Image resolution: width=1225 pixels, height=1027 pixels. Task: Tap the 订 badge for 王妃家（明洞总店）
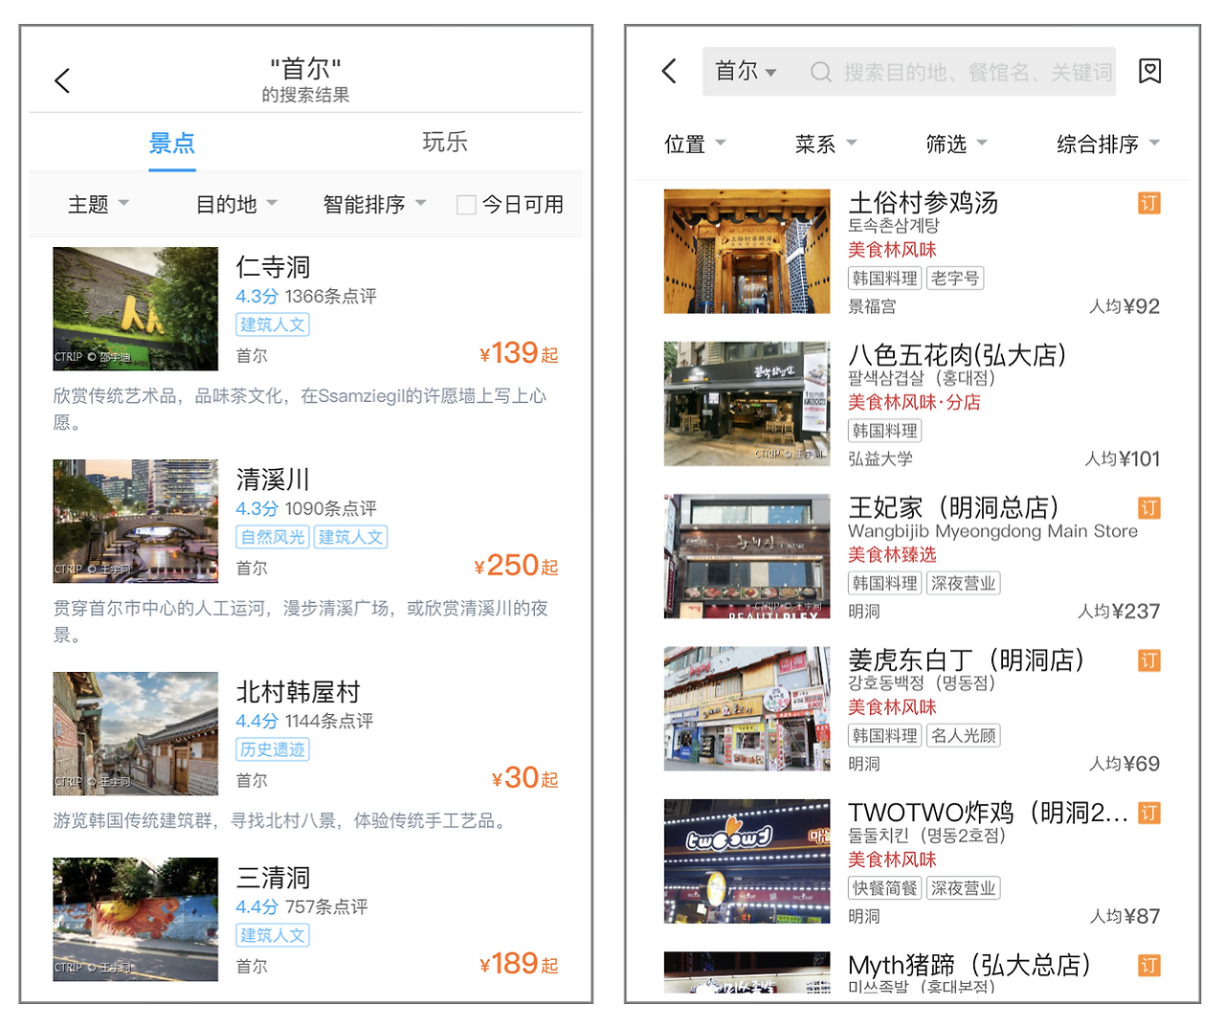click(1148, 508)
